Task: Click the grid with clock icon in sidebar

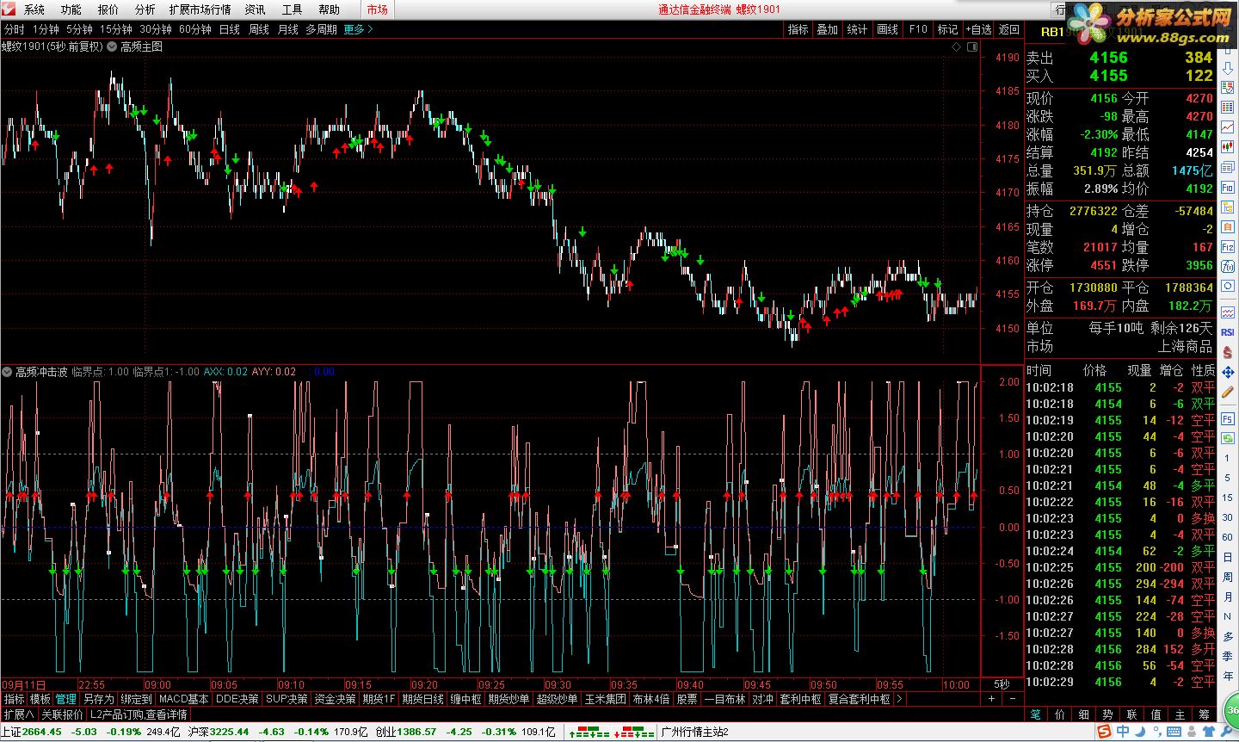Action: [x=1228, y=87]
